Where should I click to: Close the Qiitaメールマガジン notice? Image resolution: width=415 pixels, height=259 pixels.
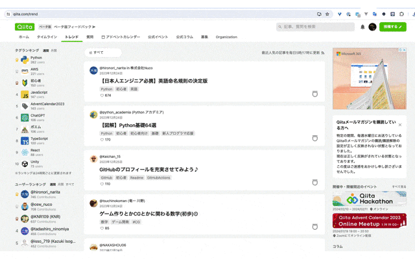pyautogui.click(x=400, y=125)
